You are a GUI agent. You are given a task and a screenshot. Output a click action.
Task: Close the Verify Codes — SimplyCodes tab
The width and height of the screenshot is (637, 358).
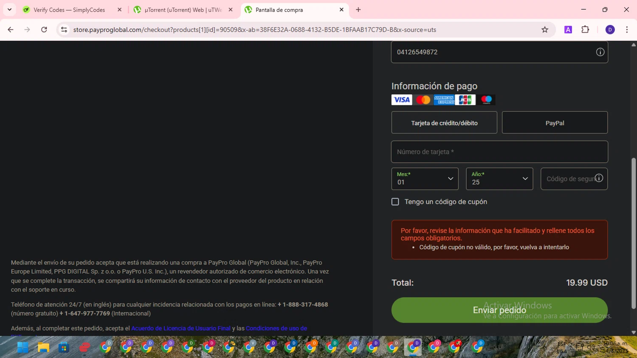[119, 10]
